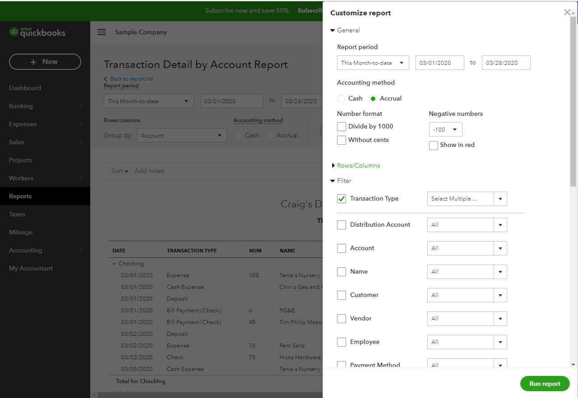Viewport: 578px width, 398px height.
Task: Uncheck Transaction Type filter
Action: pyautogui.click(x=342, y=199)
